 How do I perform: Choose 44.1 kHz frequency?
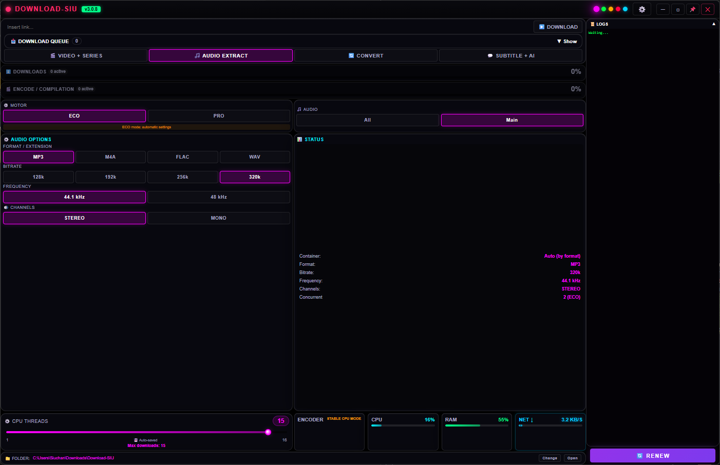[x=74, y=197]
